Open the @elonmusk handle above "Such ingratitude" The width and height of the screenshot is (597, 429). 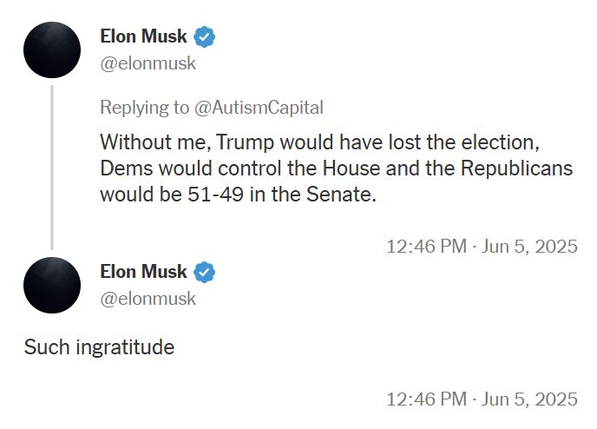(148, 299)
